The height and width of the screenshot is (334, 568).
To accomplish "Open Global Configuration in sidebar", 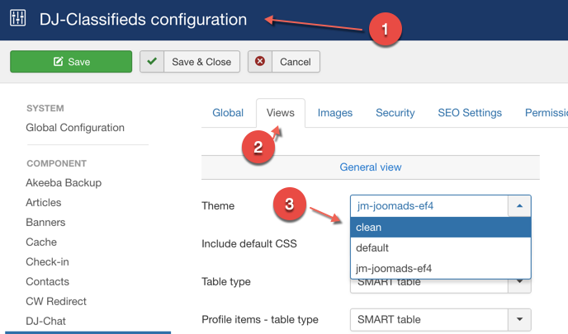I will tap(75, 128).
